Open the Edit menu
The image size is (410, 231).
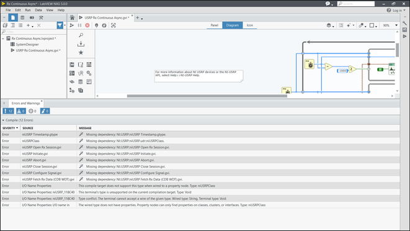pos(18,10)
